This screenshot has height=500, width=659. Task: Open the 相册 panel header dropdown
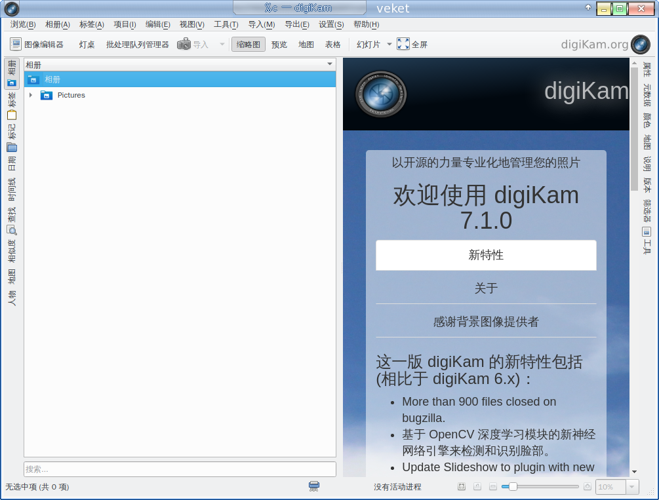click(x=330, y=64)
